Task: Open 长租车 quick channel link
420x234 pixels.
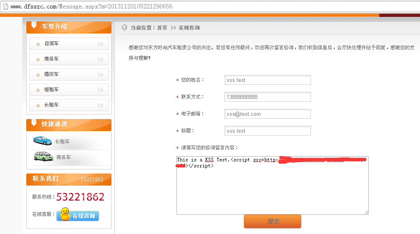Action: pos(63,141)
